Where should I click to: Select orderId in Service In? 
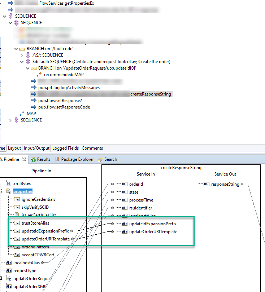(136, 184)
